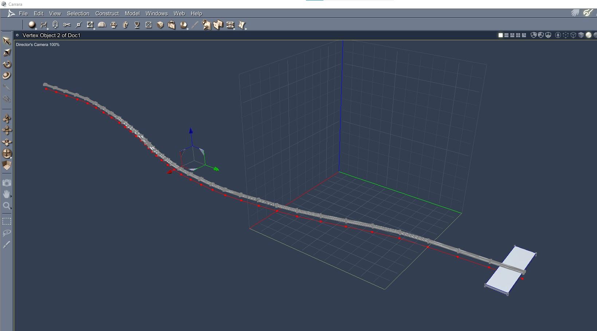Expand the polyline tool flyout arrow
Image resolution: width=597 pixels, height=331 pixels.
pyautogui.click(x=48, y=28)
